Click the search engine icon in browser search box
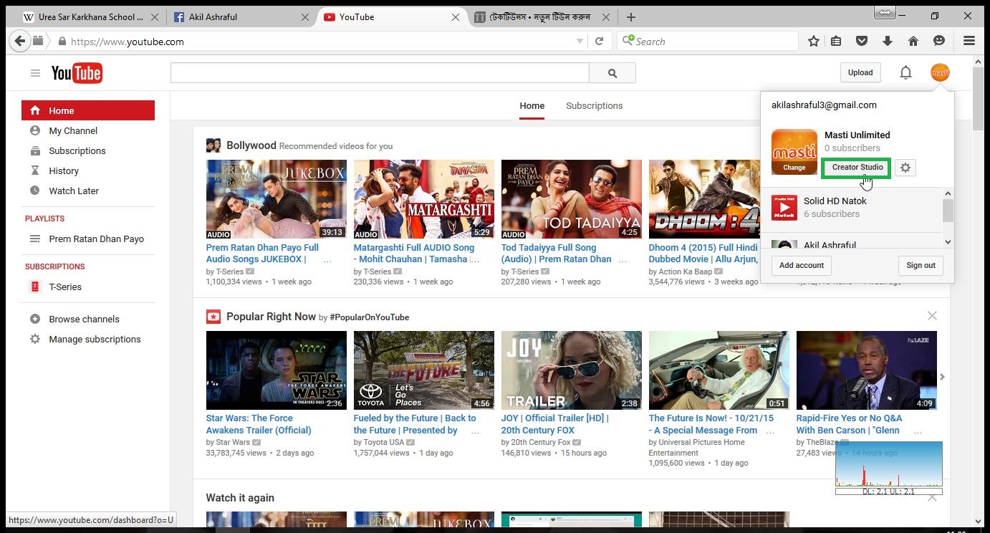990x533 pixels. (628, 41)
